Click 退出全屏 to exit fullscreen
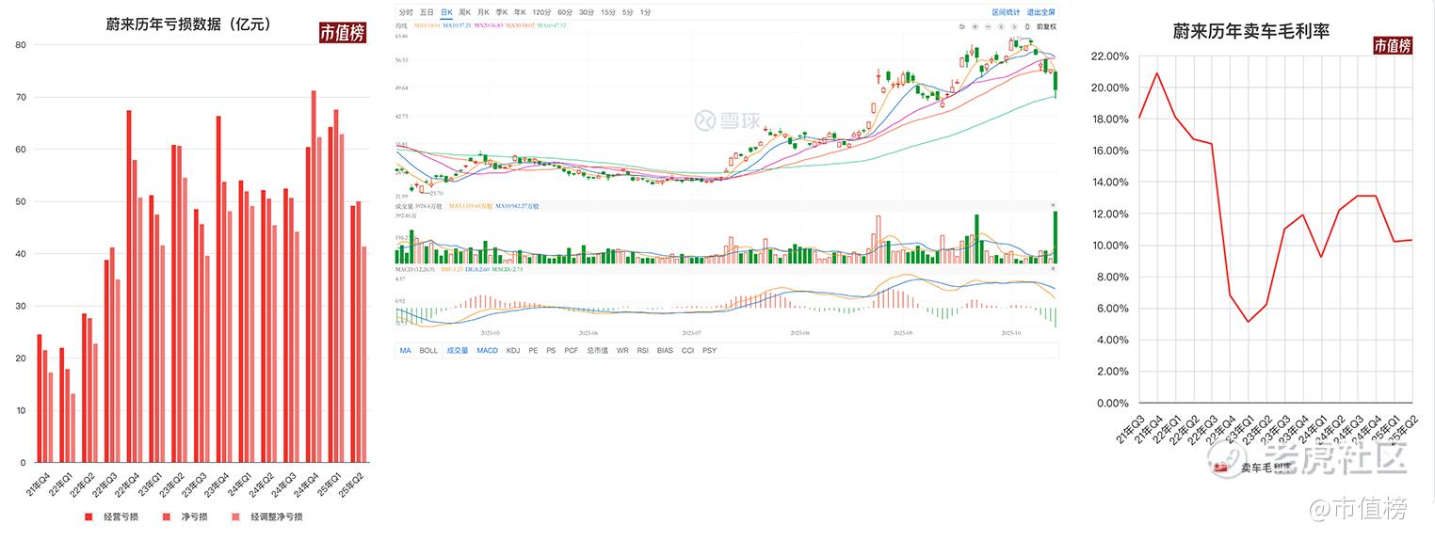Screen dimensions: 1435x541 tap(1040, 12)
